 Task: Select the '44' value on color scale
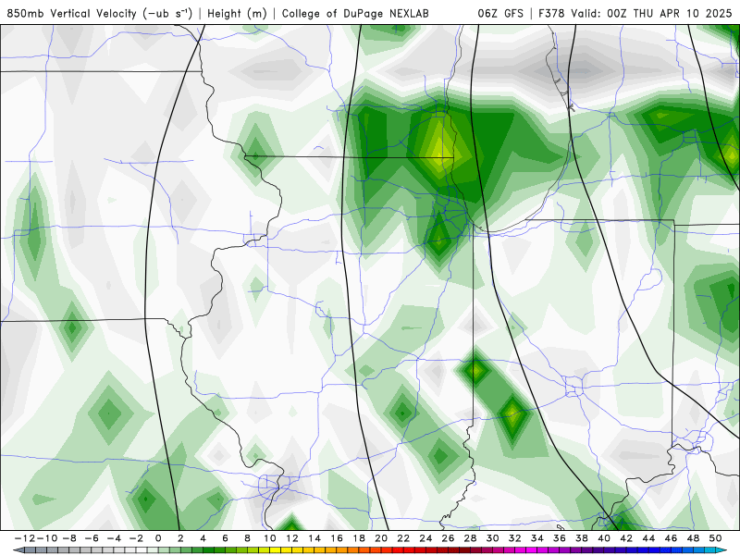648,538
